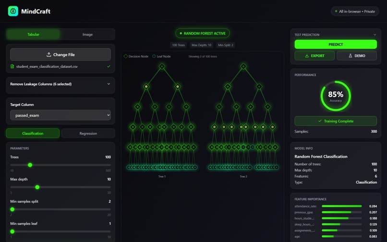
Task: Adjust the Trees slider handle
Action: point(30,165)
